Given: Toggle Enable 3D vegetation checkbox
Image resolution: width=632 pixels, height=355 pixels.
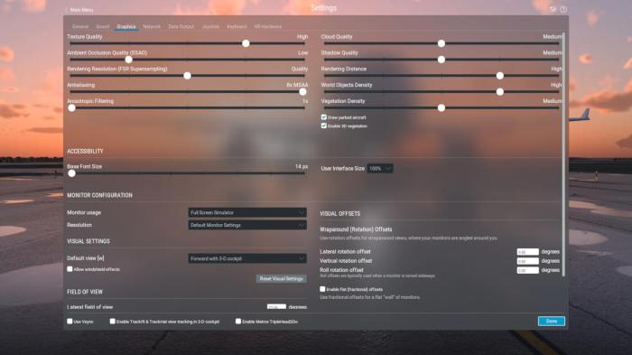Looking at the screenshot, I should [323, 126].
